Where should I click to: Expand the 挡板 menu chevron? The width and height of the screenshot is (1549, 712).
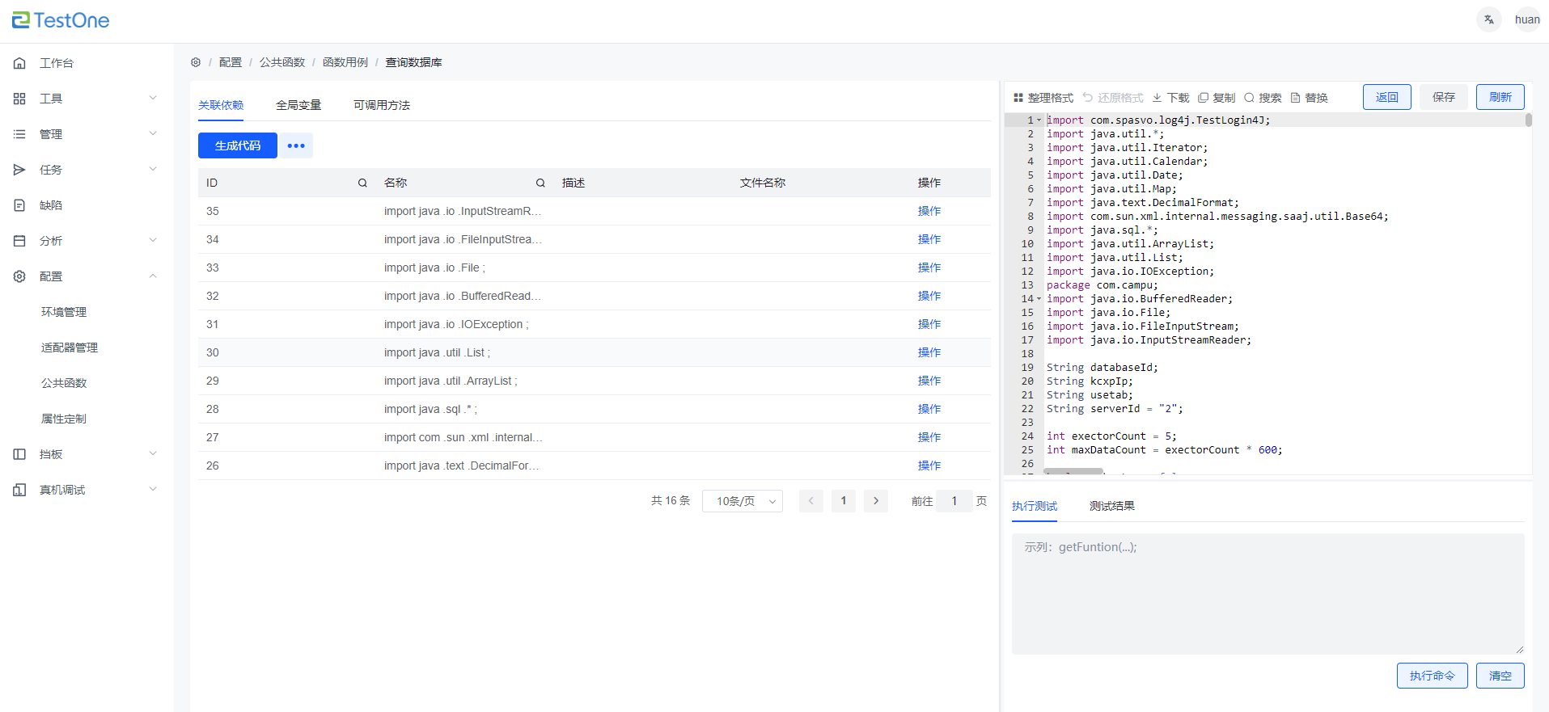pyautogui.click(x=153, y=453)
